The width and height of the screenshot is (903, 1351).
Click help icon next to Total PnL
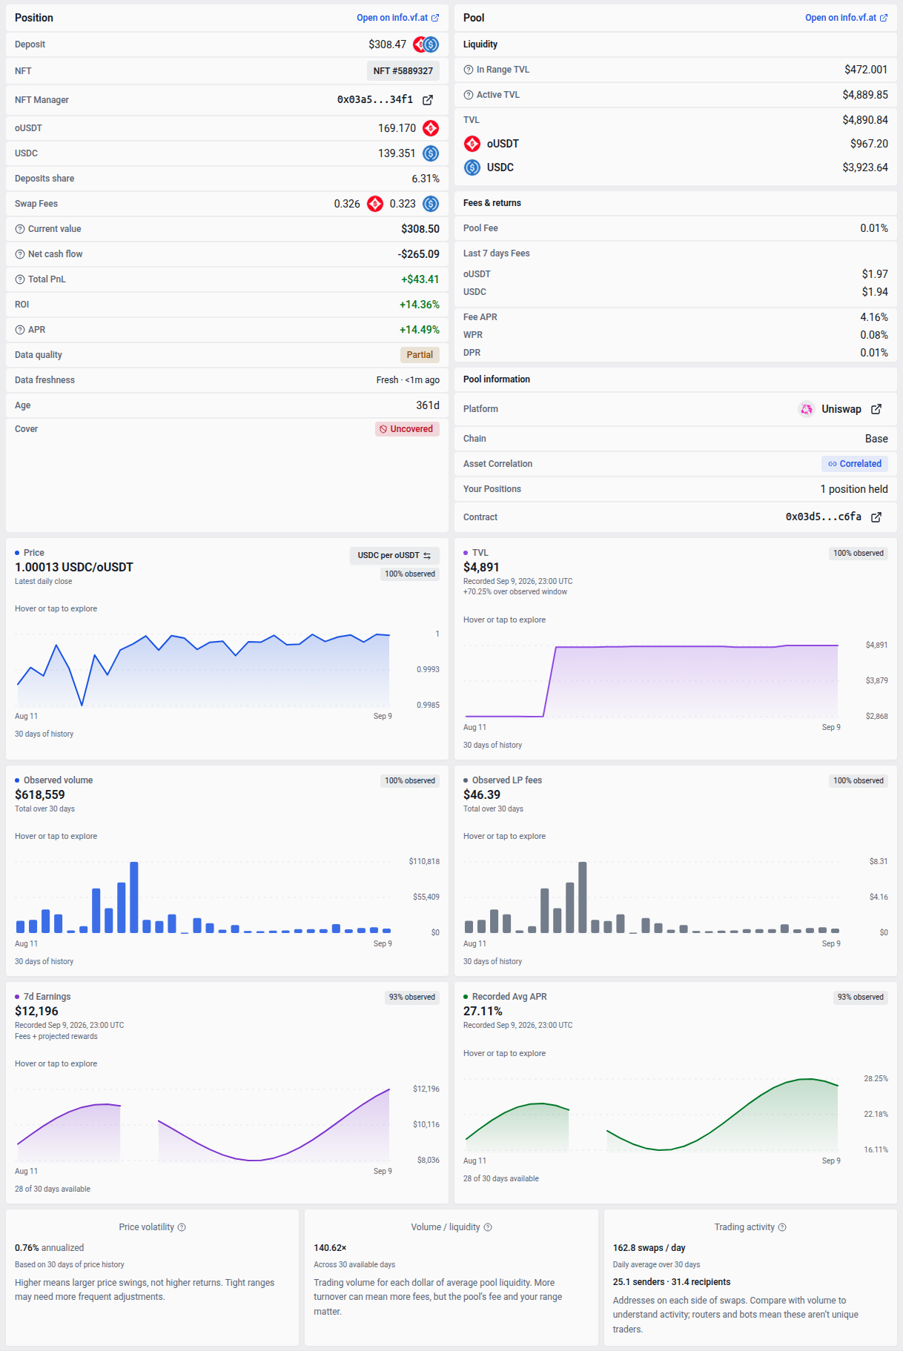coord(20,279)
